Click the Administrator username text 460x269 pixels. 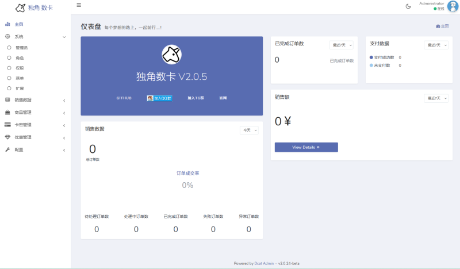(432, 3)
